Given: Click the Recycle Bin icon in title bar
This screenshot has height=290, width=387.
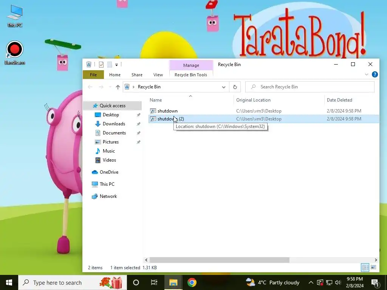Looking at the screenshot, I should (89, 65).
